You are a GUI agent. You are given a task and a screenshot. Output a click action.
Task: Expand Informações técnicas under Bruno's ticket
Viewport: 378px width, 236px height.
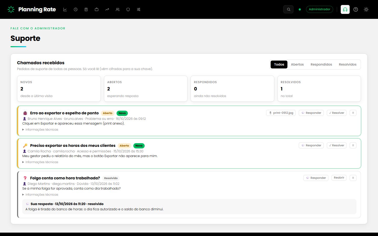[x=40, y=130]
